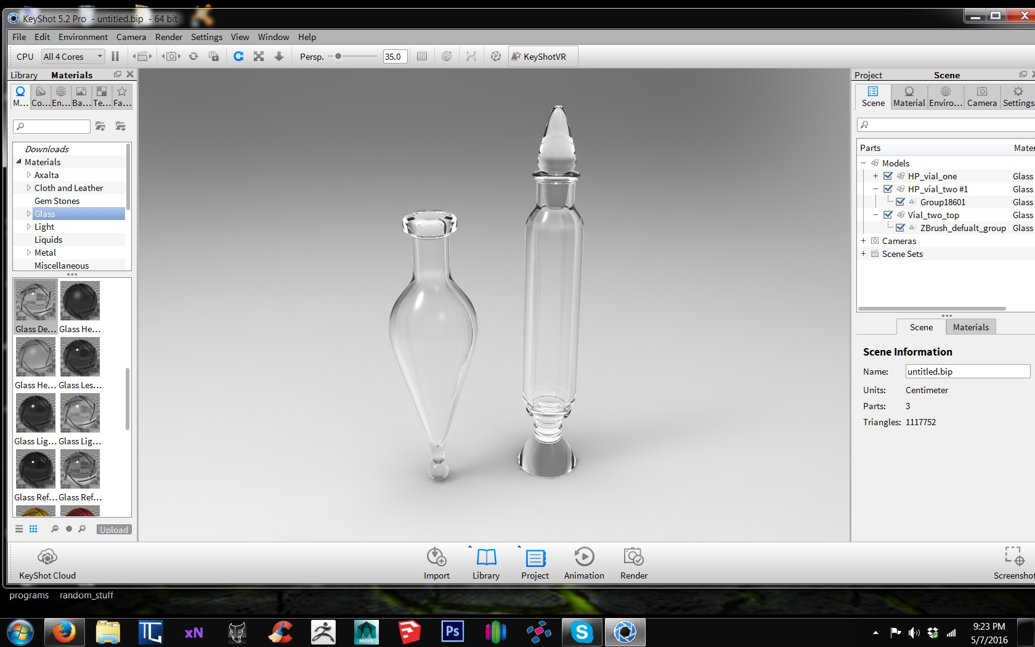This screenshot has width=1035, height=647.
Task: Expand the Glass material folder
Action: click(x=28, y=214)
